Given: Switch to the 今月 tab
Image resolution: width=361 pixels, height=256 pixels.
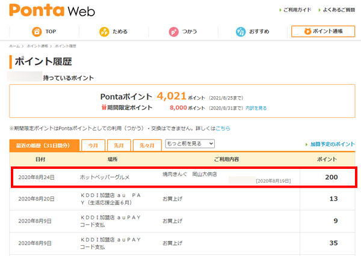Looking at the screenshot, I should pos(93,145).
